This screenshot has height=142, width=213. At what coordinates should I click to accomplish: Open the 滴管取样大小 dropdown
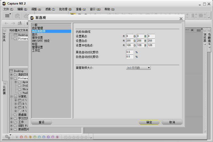(138, 68)
